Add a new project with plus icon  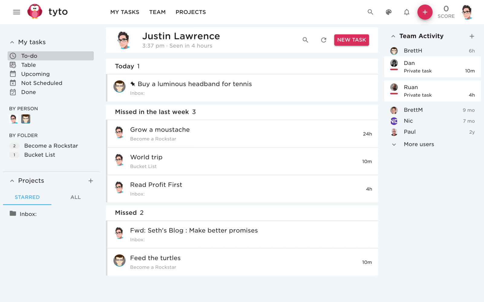(x=91, y=181)
